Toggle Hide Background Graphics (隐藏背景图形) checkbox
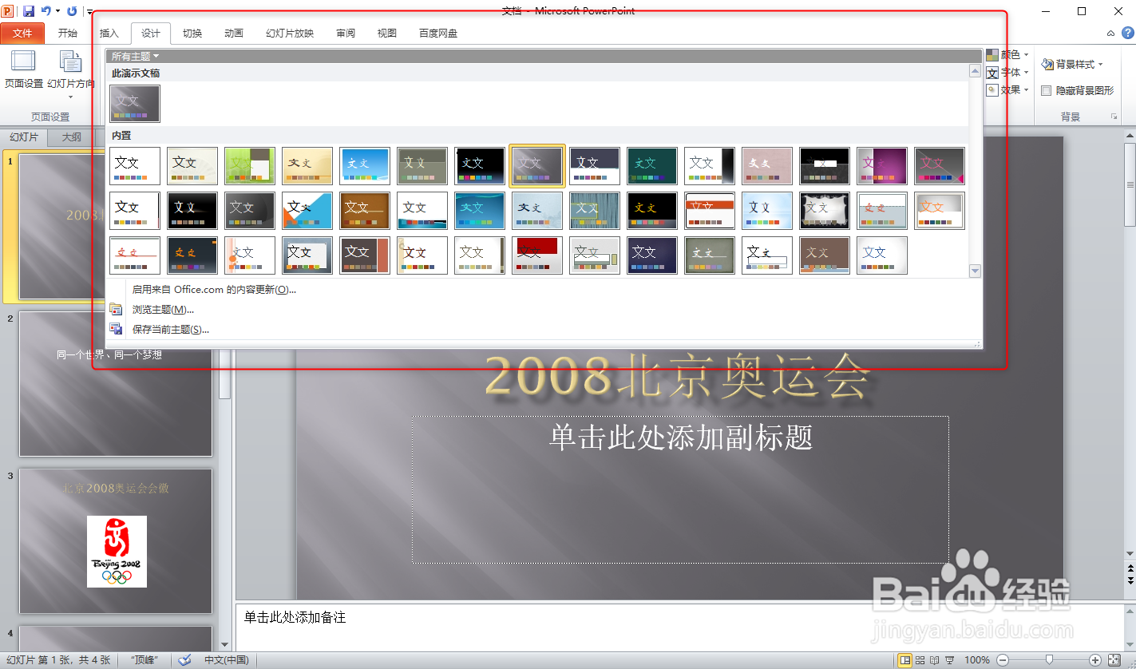1136x669 pixels. point(1047,91)
